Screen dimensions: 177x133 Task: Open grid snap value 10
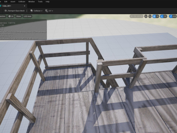pos(157,16)
